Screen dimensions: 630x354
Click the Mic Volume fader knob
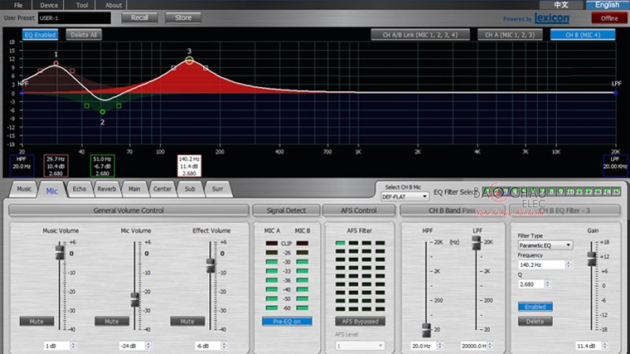pos(135,300)
